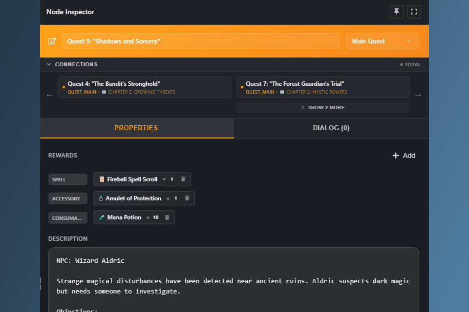Delete the Fireball Spell Scroll reward
The height and width of the screenshot is (312, 469).
[x=183, y=179]
